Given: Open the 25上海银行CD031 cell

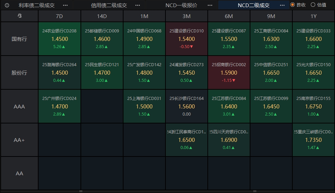Looking at the screenshot, I should pyautogui.click(x=144, y=106).
